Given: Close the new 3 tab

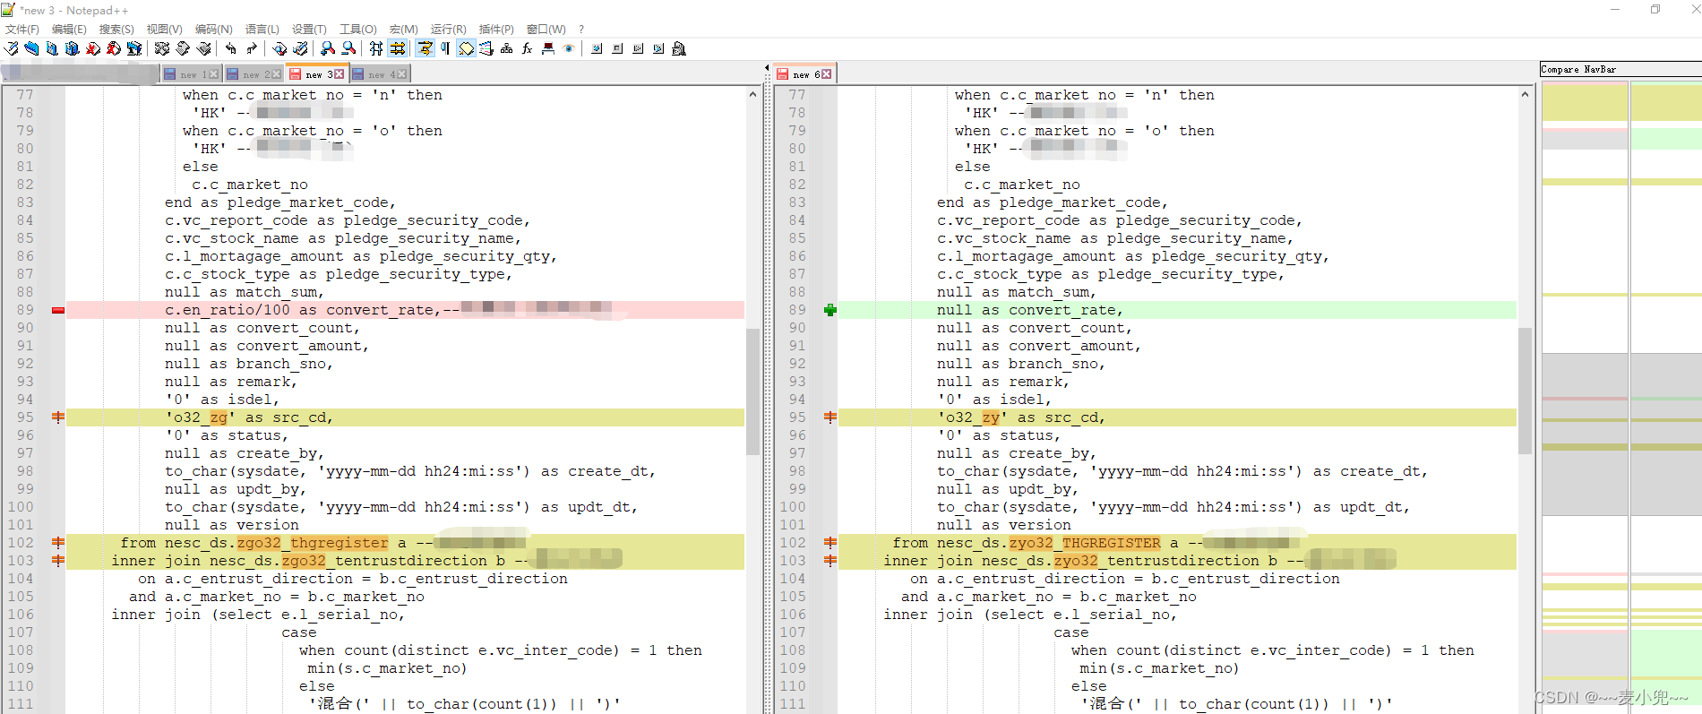Looking at the screenshot, I should (x=340, y=74).
